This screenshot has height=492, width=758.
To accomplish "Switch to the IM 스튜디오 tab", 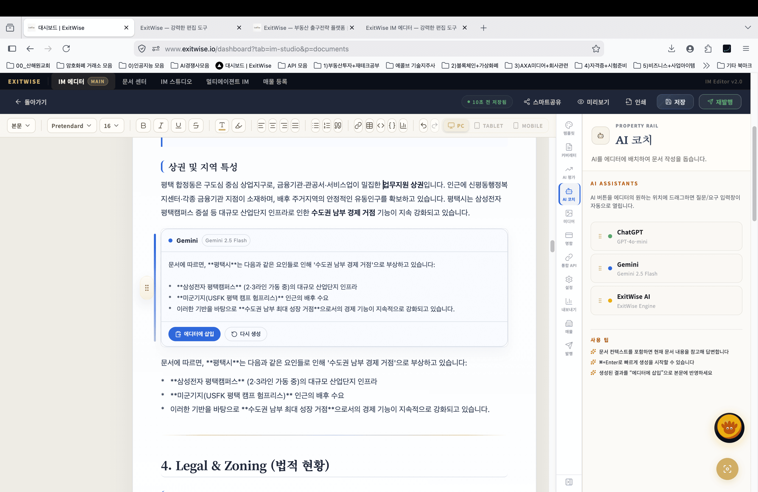I will click(x=176, y=81).
